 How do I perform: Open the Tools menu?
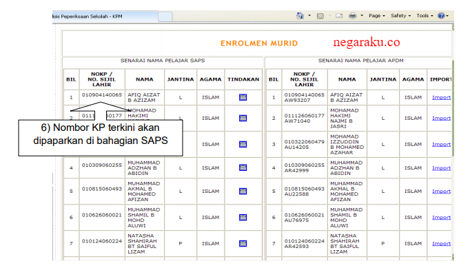tap(425, 16)
